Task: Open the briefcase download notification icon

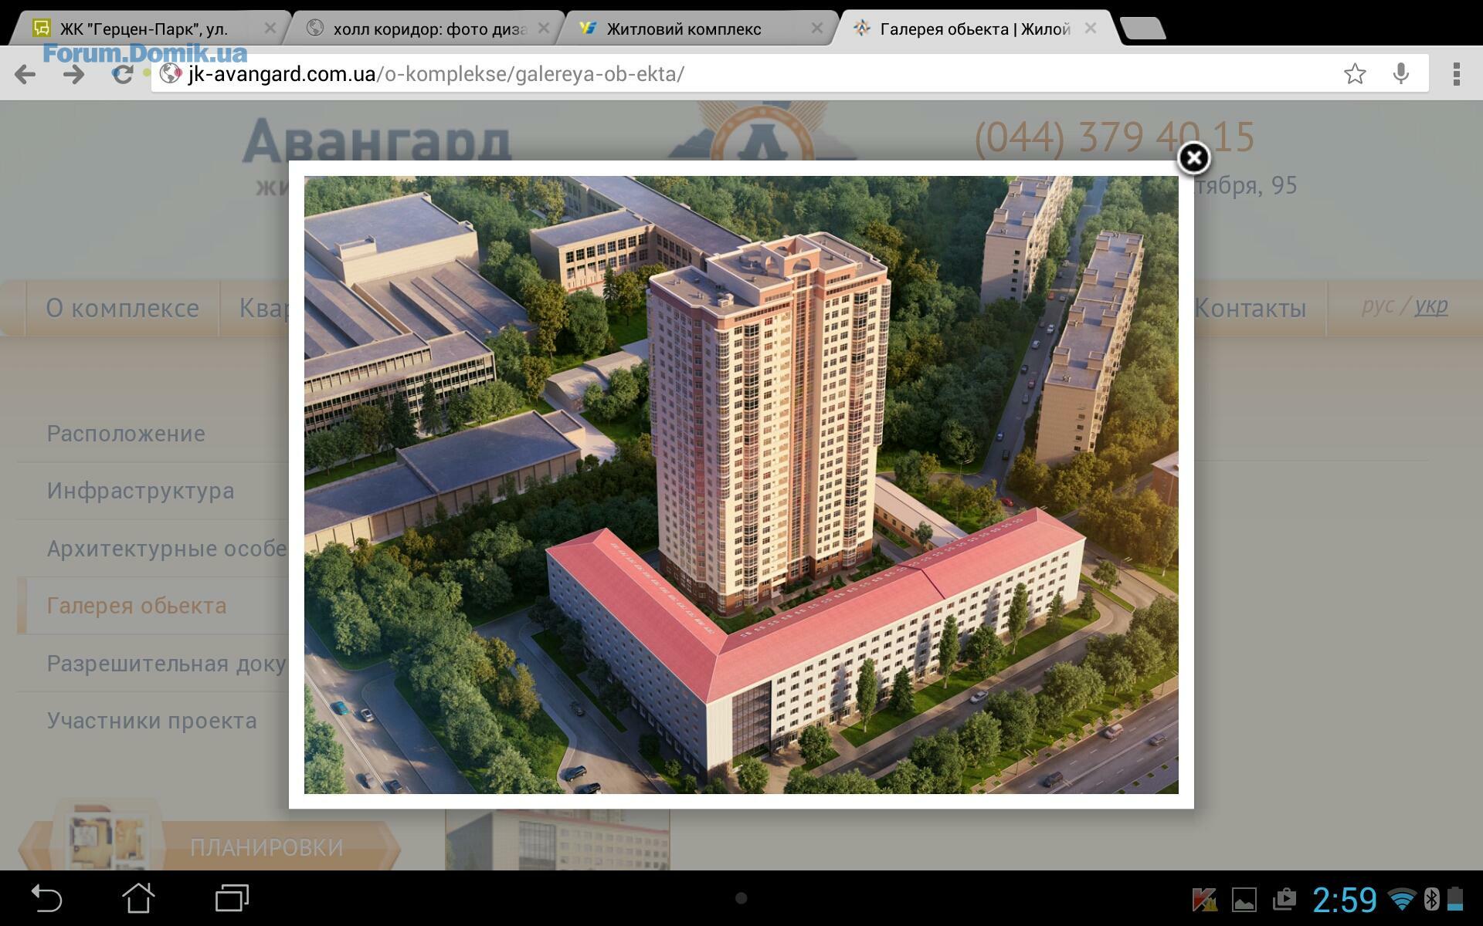Action: 1284,899
